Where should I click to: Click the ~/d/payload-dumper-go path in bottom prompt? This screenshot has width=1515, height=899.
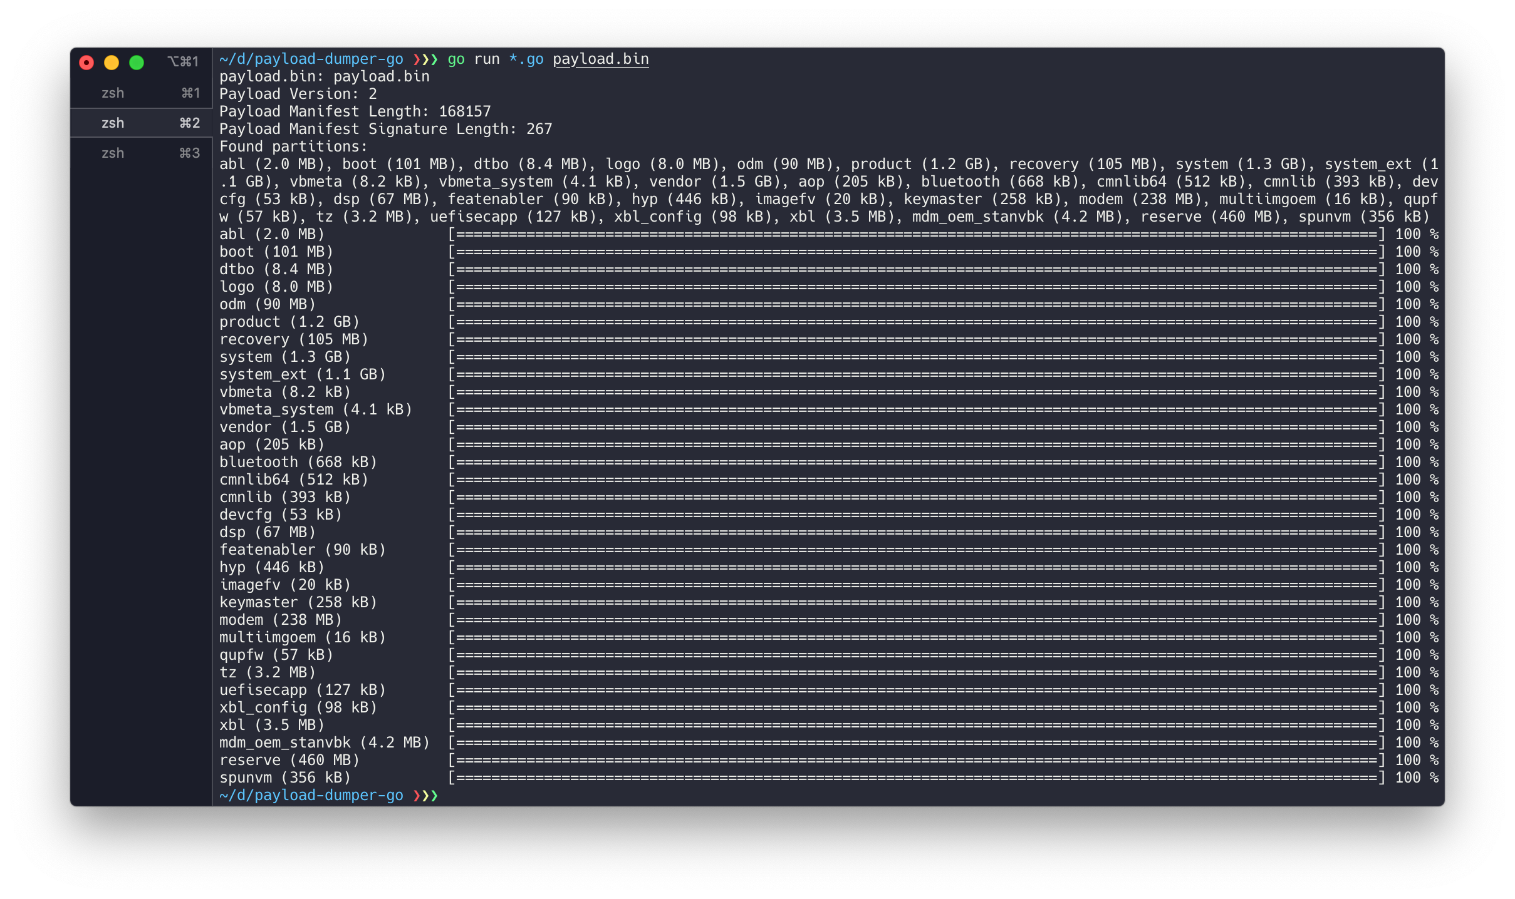tap(311, 795)
